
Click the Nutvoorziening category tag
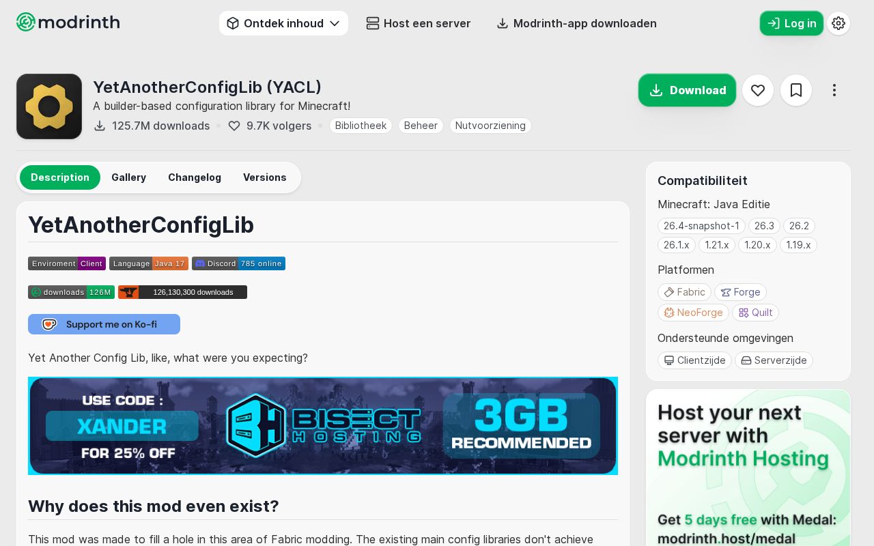click(490, 126)
